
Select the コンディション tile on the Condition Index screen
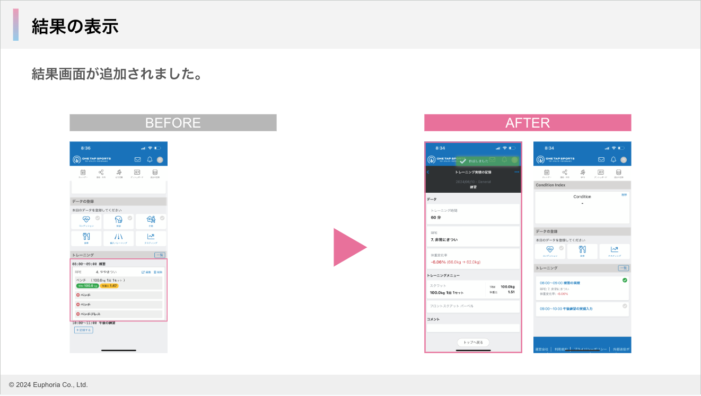[x=550, y=251]
